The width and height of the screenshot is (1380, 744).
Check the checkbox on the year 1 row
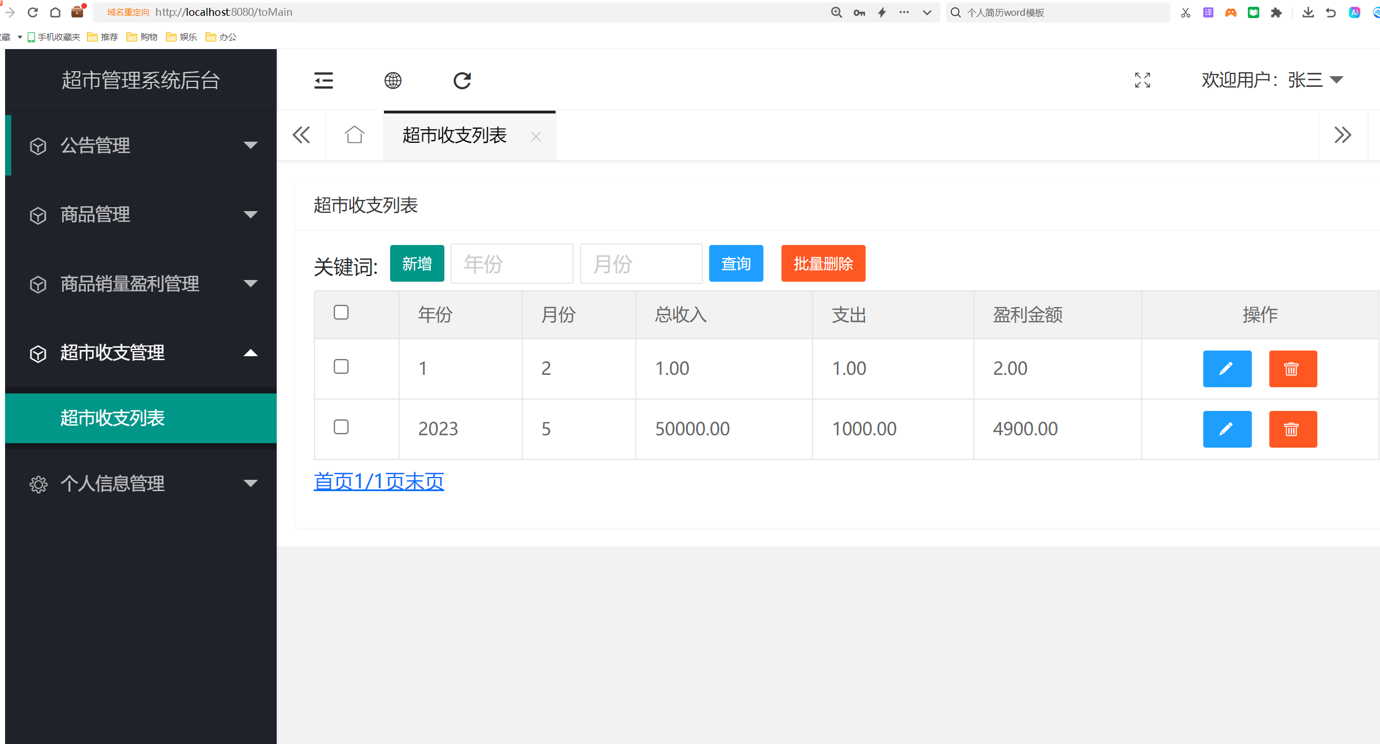[341, 366]
